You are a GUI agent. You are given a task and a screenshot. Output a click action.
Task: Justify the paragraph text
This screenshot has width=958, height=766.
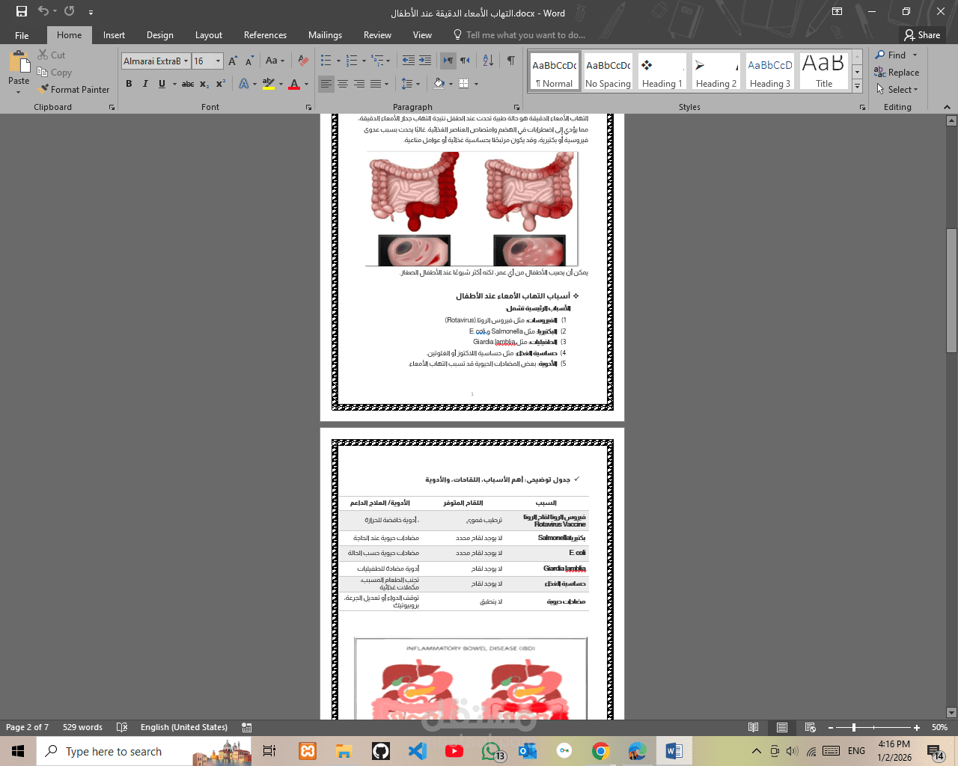click(x=376, y=84)
